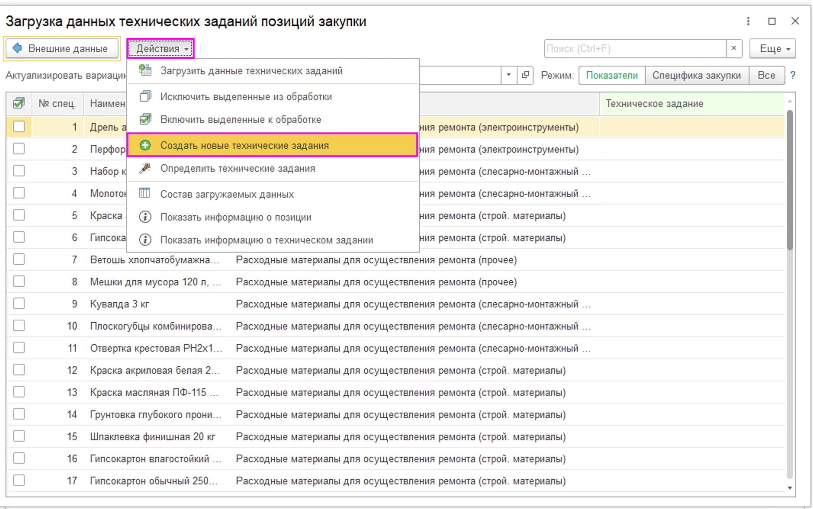Close the window with the X
813x509 pixels.
[795, 21]
